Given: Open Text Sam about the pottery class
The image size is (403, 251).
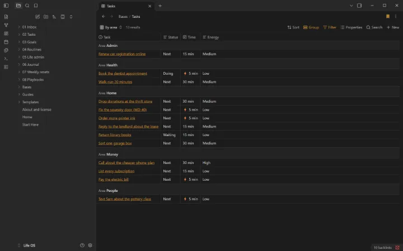Looking at the screenshot, I should click(x=125, y=199).
